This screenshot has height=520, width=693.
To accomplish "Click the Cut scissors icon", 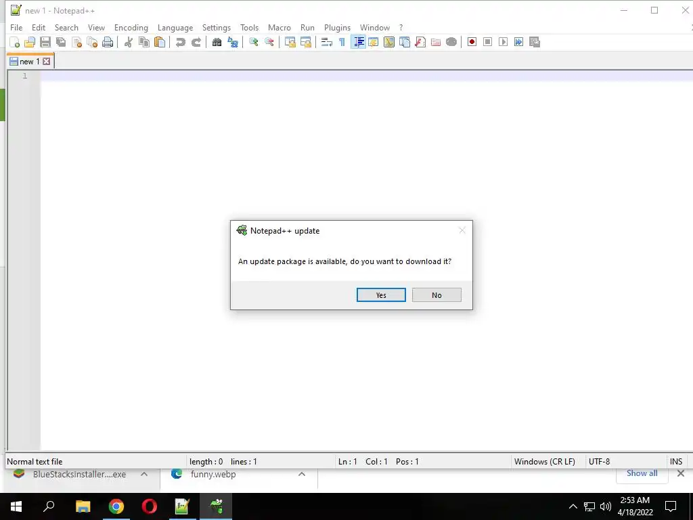I will (128, 42).
